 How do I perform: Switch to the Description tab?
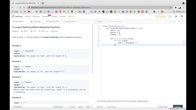pyautogui.click(x=18, y=22)
